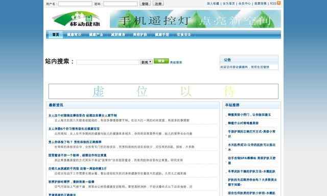This screenshot has height=196, width=327.
Task: Open the article about 久坐族减肥
Action: coord(77,168)
